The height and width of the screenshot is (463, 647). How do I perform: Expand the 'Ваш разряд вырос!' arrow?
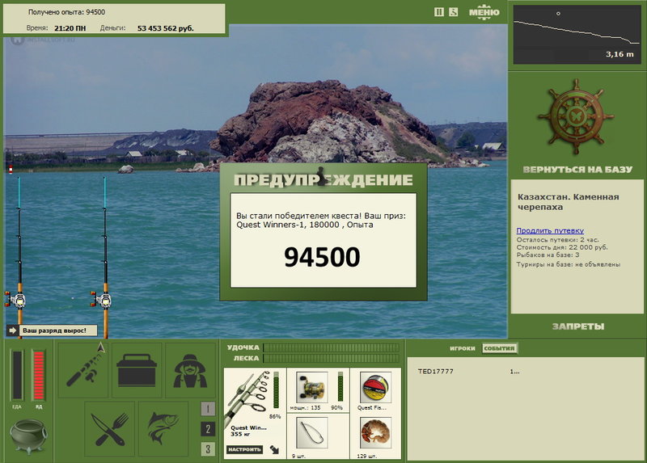click(13, 330)
